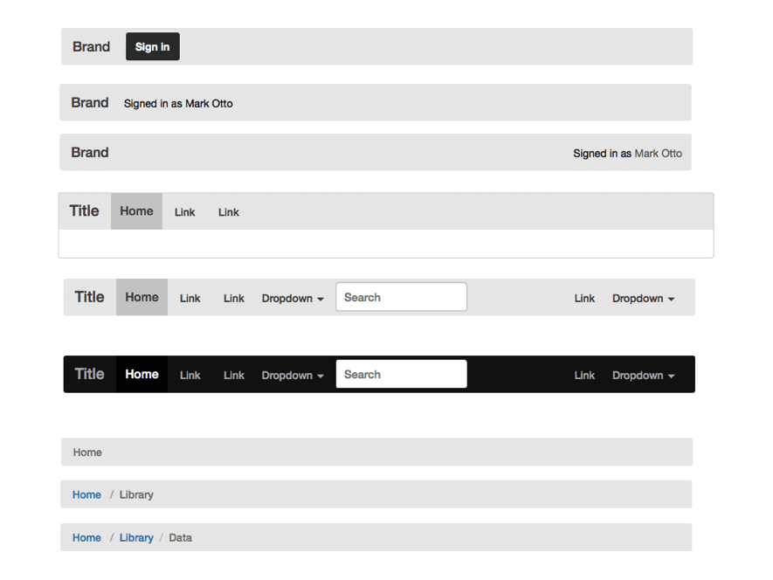Image resolution: width=773 pixels, height=580 pixels.
Task: Select the left 'Signed in as Mark Otto' text
Action: coord(178,104)
